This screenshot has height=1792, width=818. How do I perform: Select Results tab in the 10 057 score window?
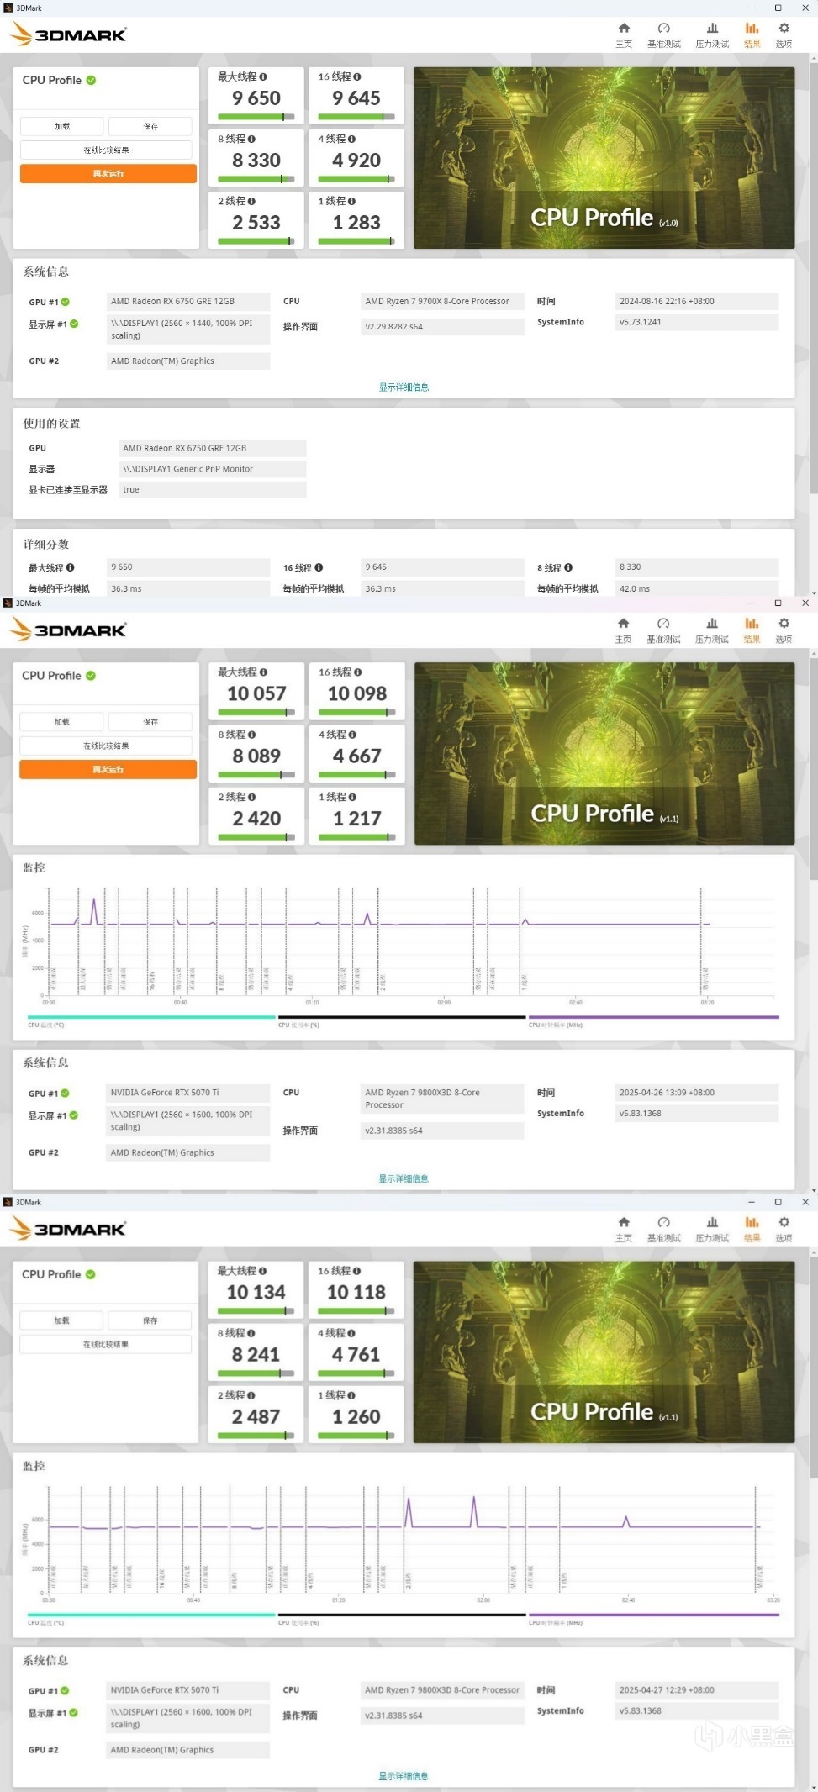[x=752, y=630]
